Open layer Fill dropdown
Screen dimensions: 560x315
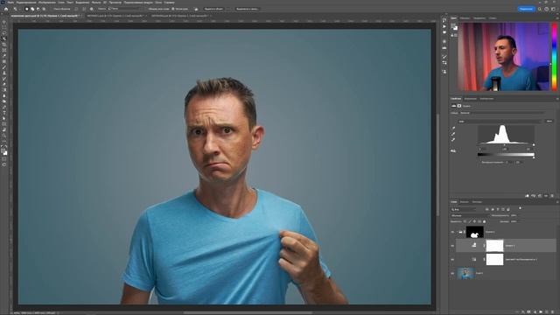click(x=514, y=221)
